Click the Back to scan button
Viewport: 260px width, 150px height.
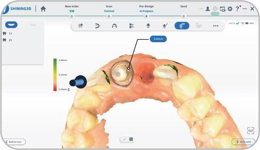tap(14, 142)
